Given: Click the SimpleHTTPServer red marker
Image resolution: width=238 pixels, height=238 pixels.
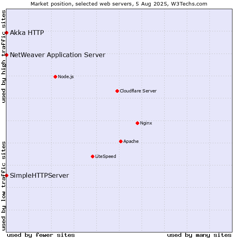Looking at the screenshot, I should coord(6,176).
